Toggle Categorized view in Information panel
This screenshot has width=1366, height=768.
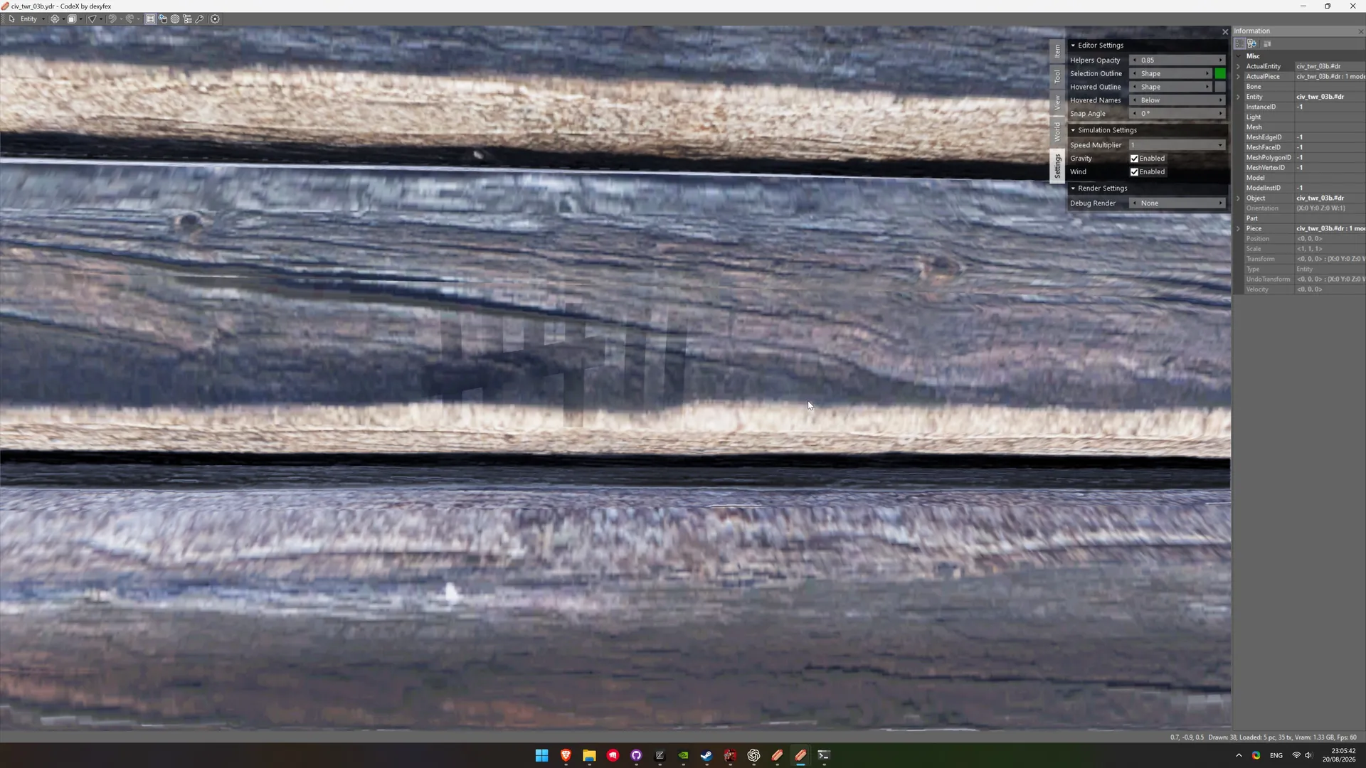tap(1239, 44)
